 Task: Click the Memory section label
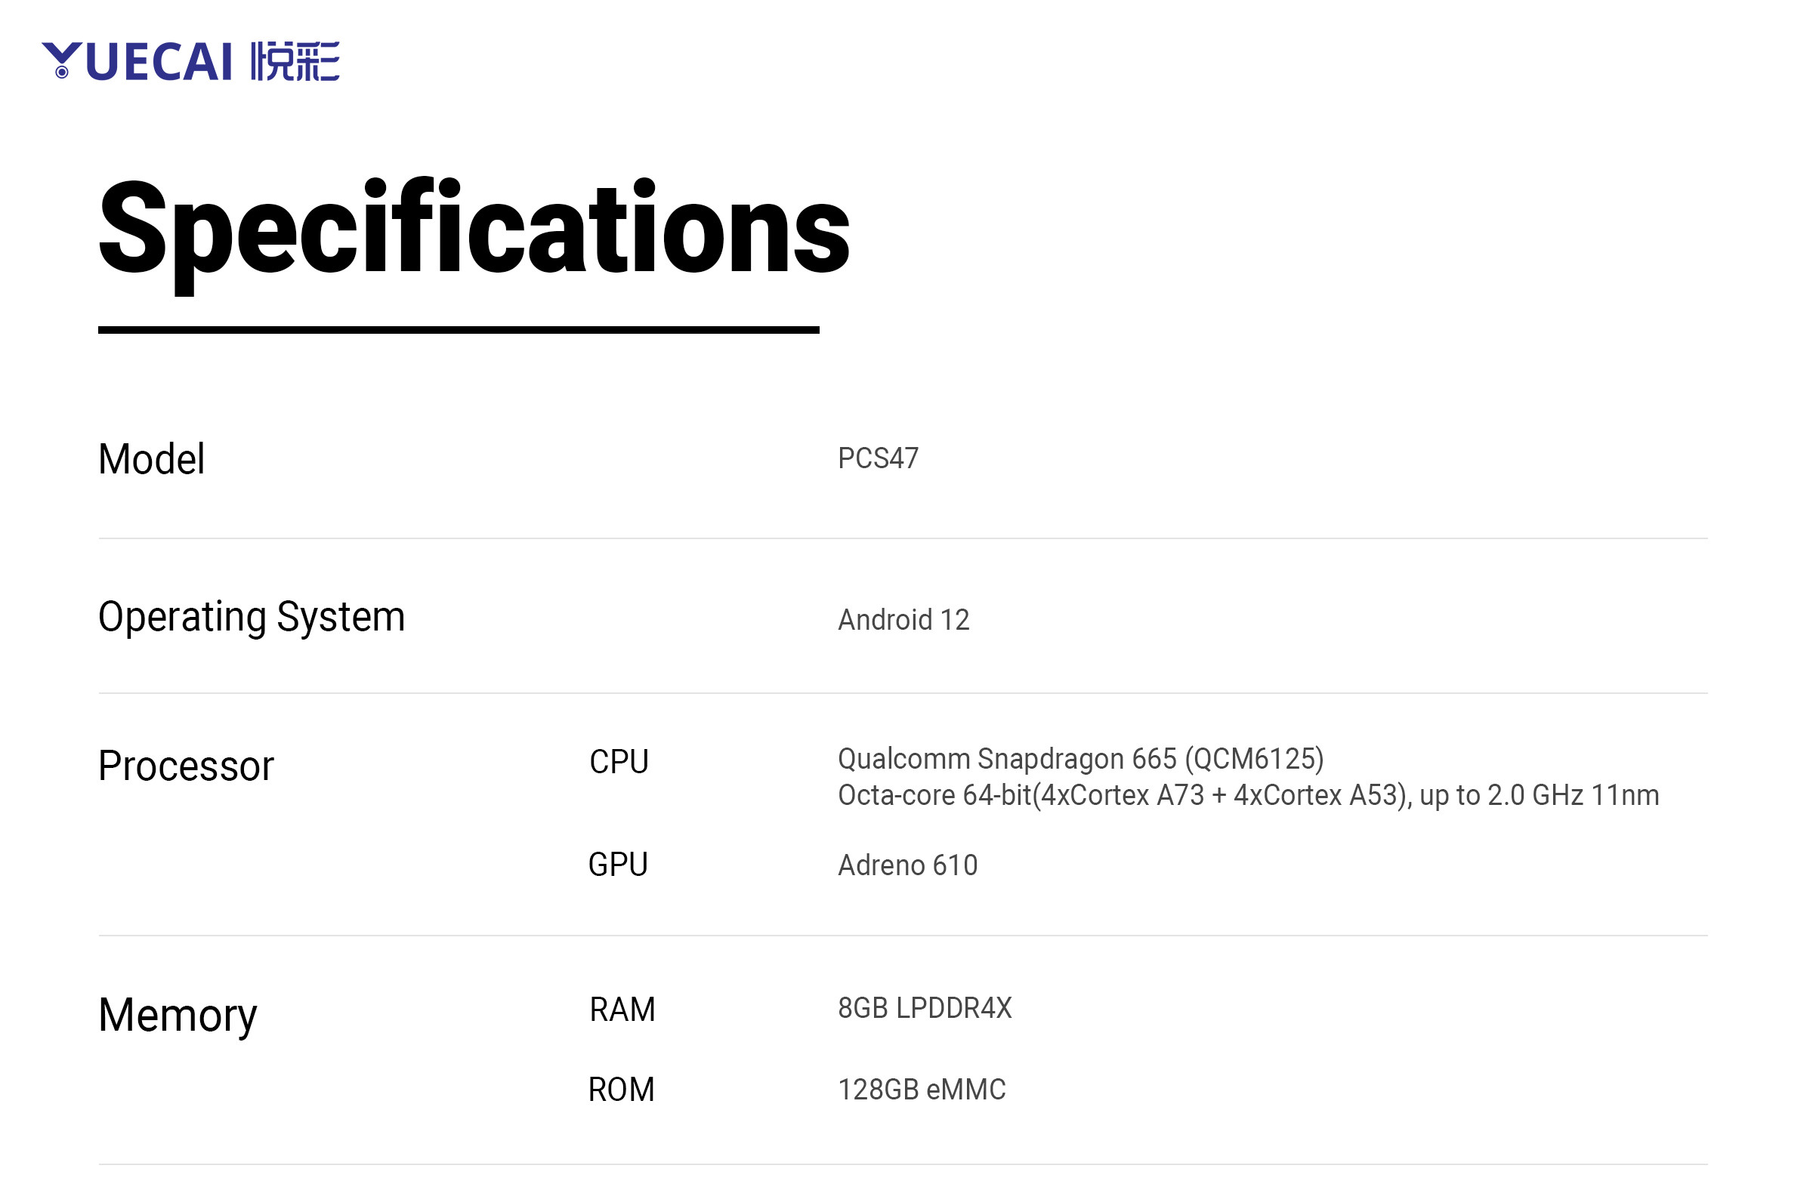coord(178,1016)
